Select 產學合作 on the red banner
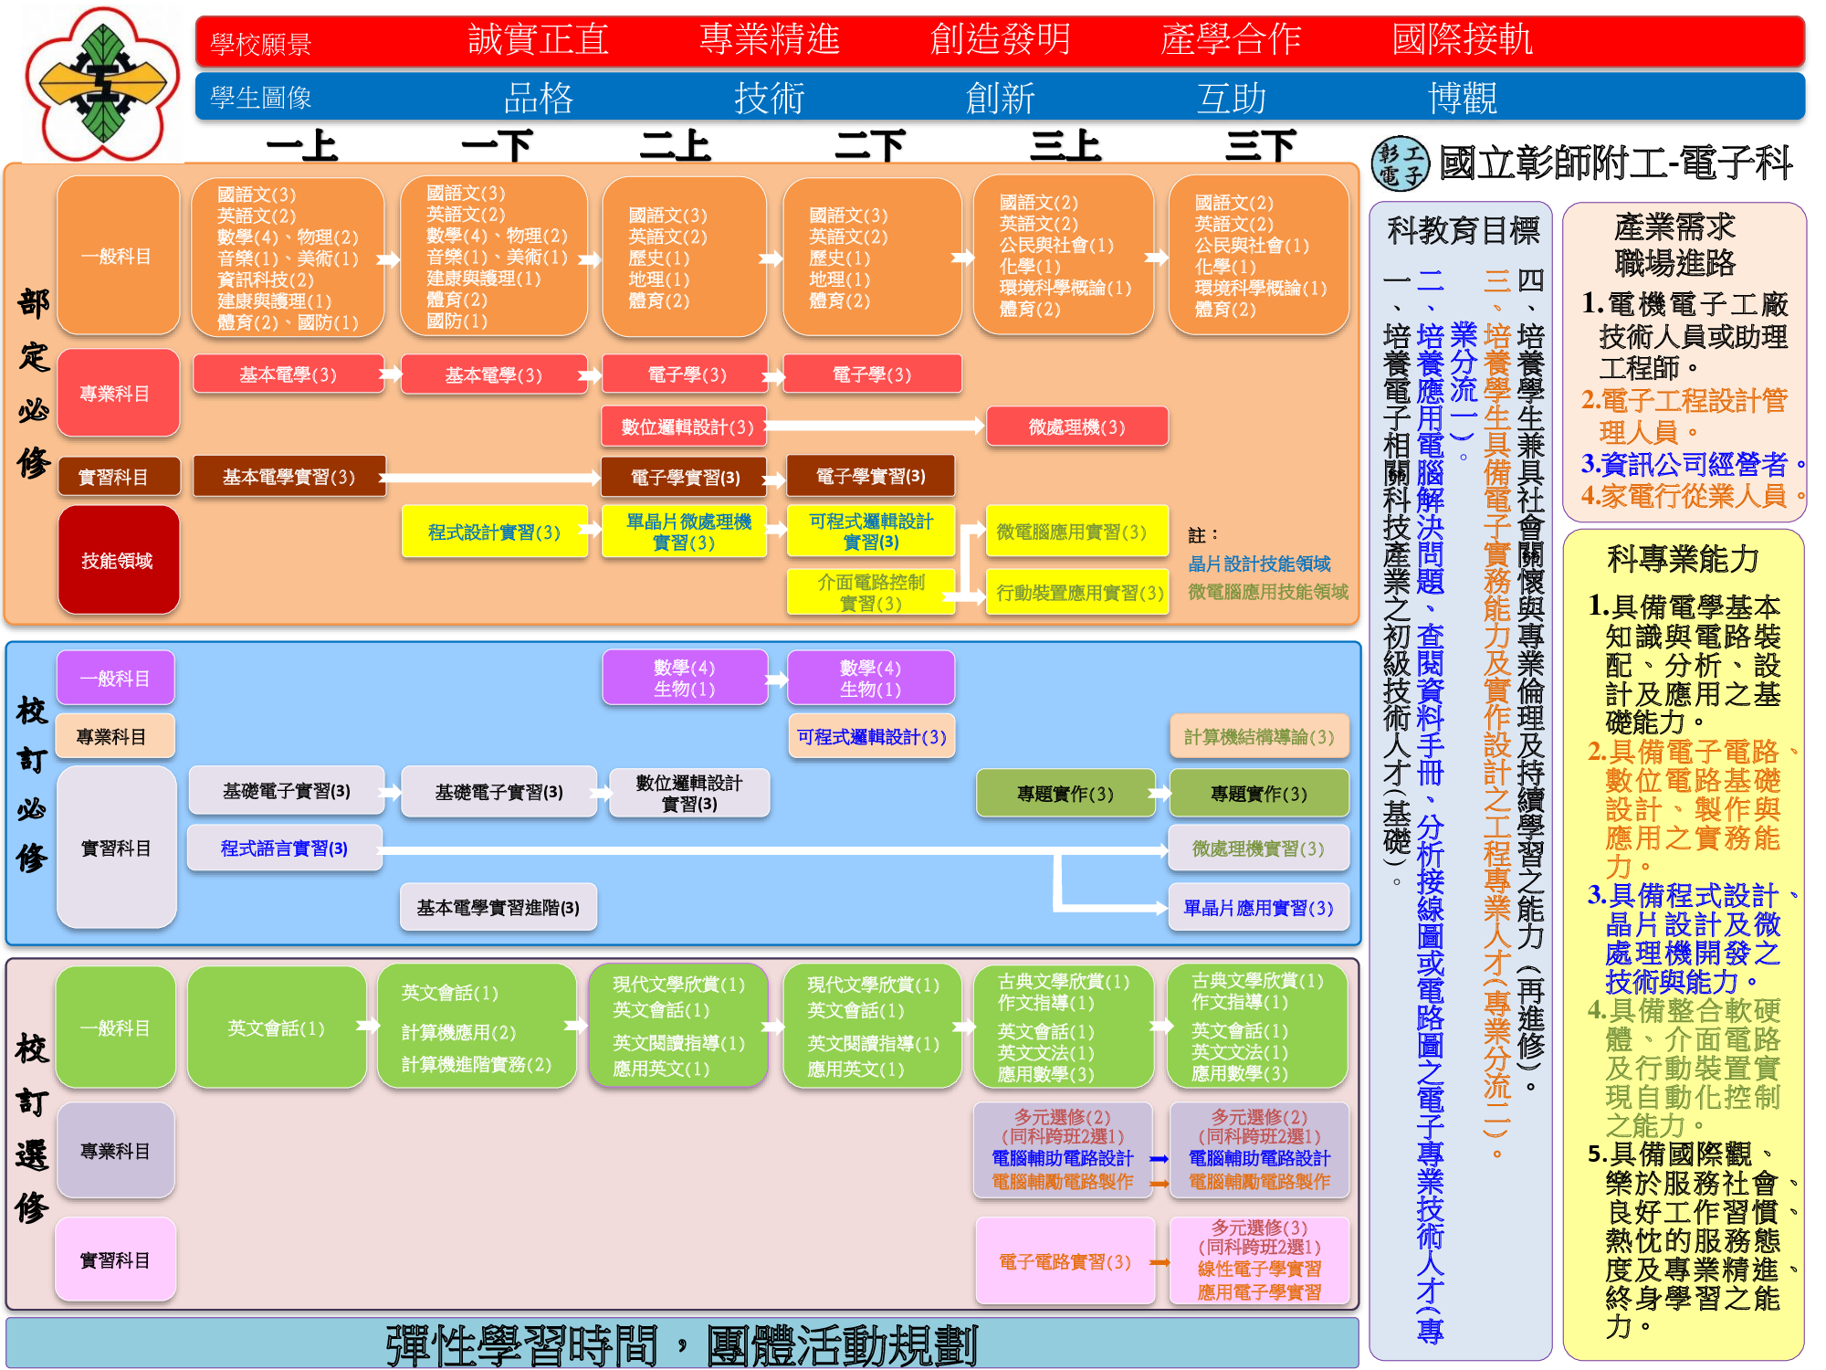Image resolution: width=1826 pixels, height=1370 pixels. click(x=1231, y=40)
